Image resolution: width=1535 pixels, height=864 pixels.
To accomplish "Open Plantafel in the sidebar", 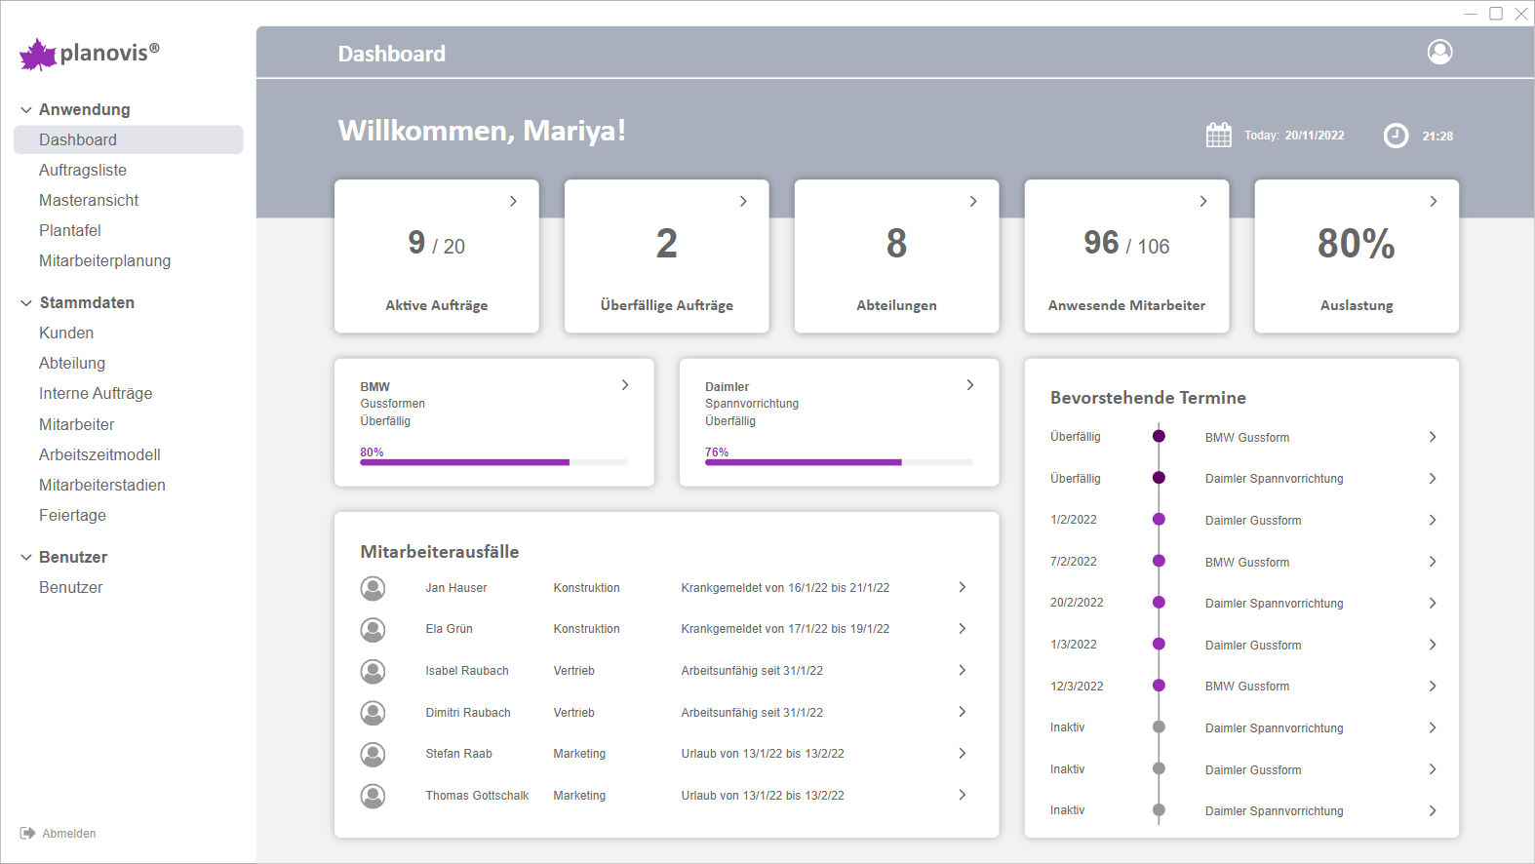I will pos(70,230).
